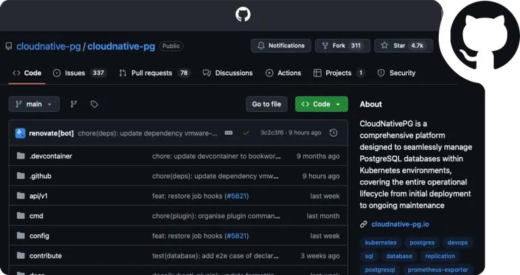
Task: Click the folder icon of config row
Action: (x=21, y=235)
